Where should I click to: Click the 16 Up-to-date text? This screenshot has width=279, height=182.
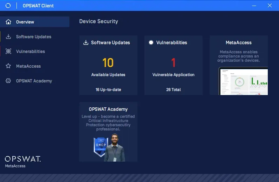pyautogui.click(x=108, y=89)
